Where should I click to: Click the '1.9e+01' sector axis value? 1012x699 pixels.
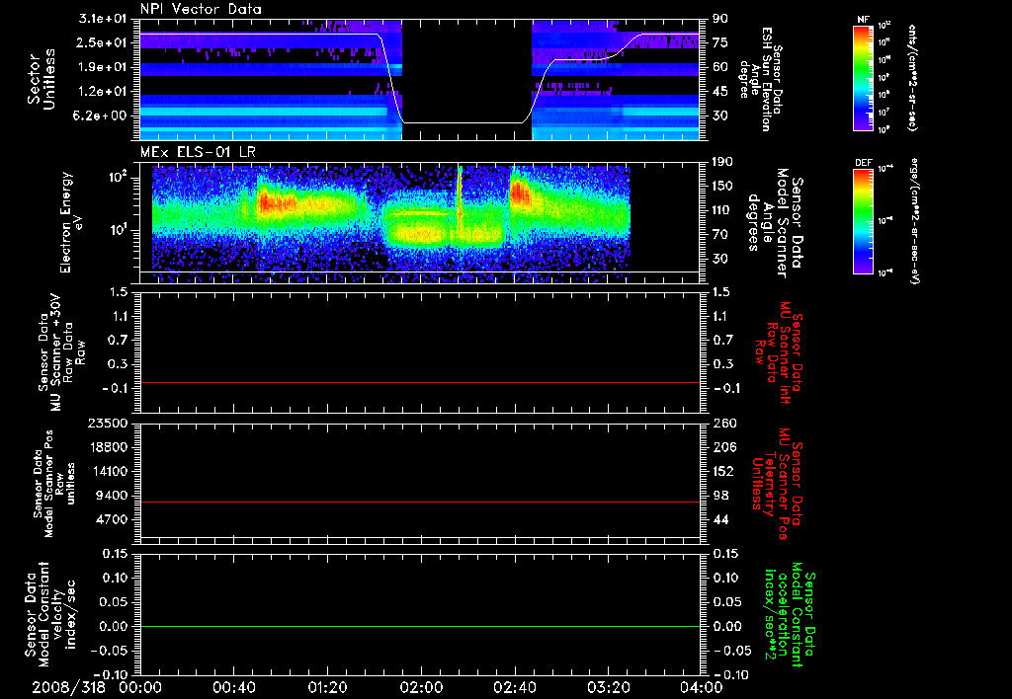103,67
